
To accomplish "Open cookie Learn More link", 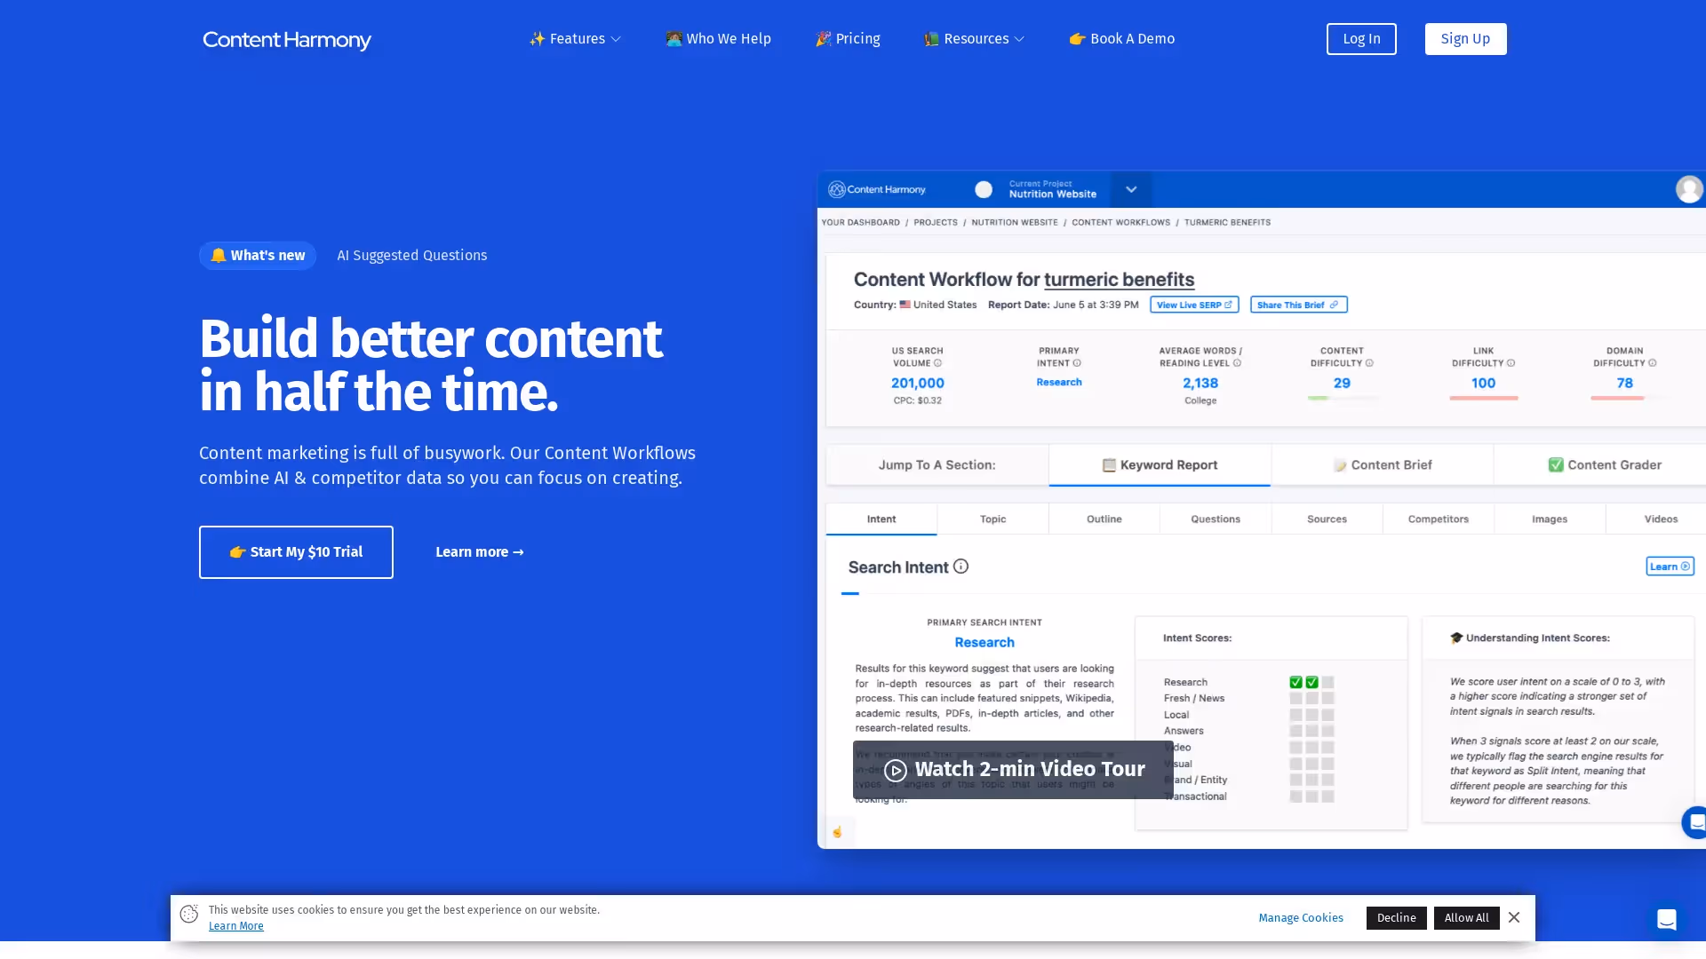I will click(x=236, y=926).
